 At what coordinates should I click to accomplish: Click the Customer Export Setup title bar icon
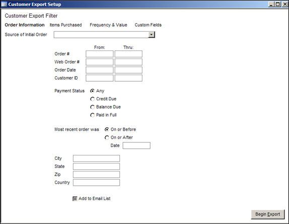[4, 4]
